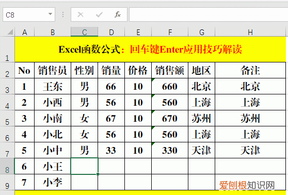Select column A header

24,32
